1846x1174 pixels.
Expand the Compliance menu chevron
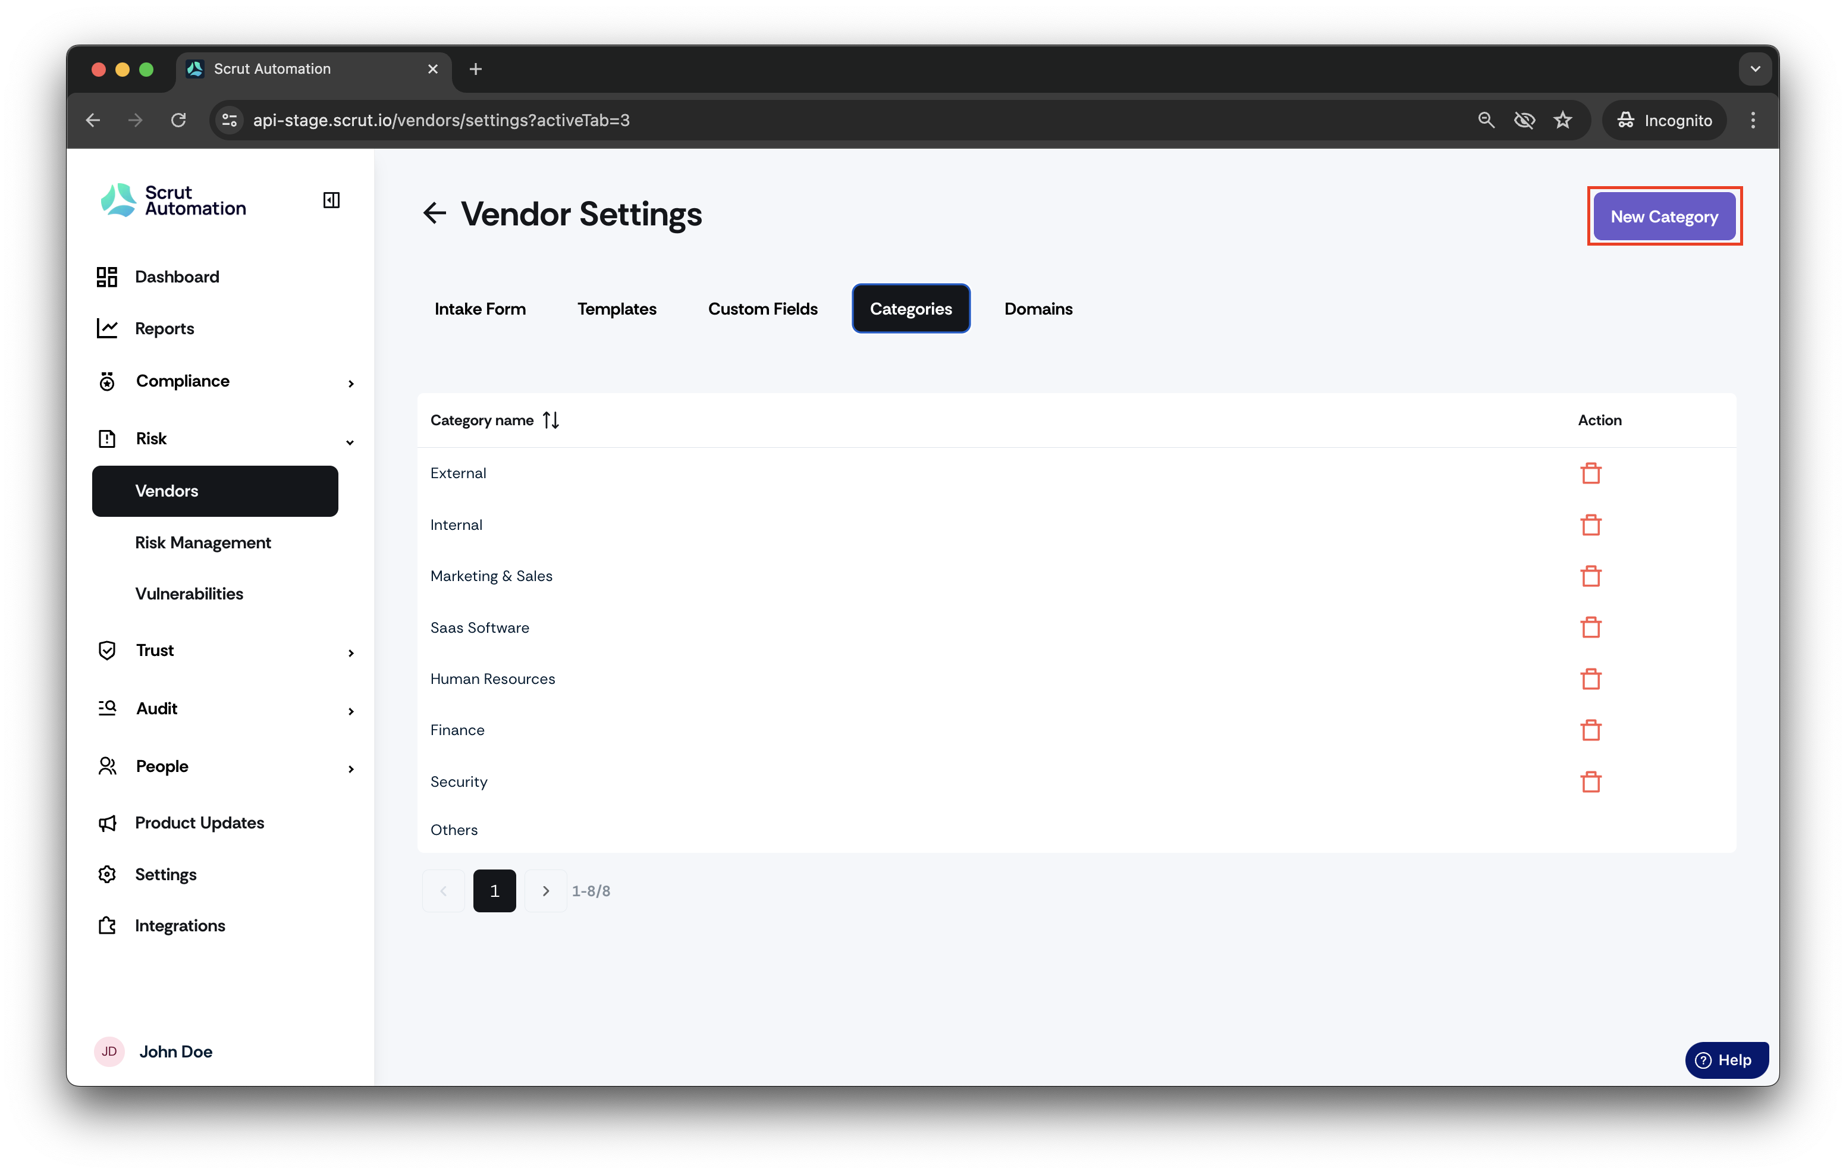tap(351, 384)
